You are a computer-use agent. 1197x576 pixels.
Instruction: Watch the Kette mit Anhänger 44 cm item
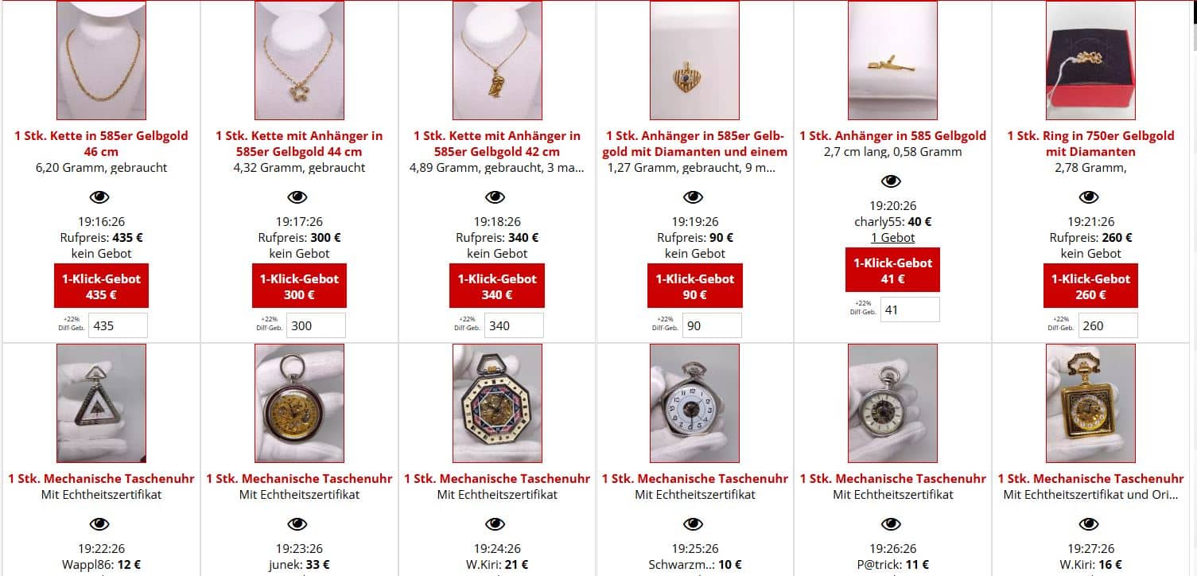click(x=297, y=197)
